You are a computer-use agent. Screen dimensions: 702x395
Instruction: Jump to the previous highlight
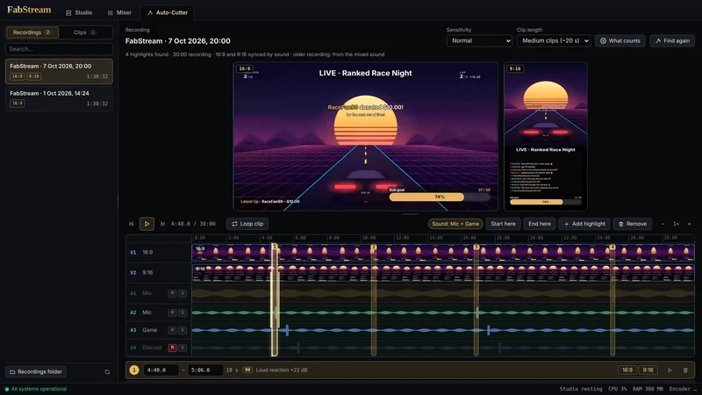[x=131, y=224]
